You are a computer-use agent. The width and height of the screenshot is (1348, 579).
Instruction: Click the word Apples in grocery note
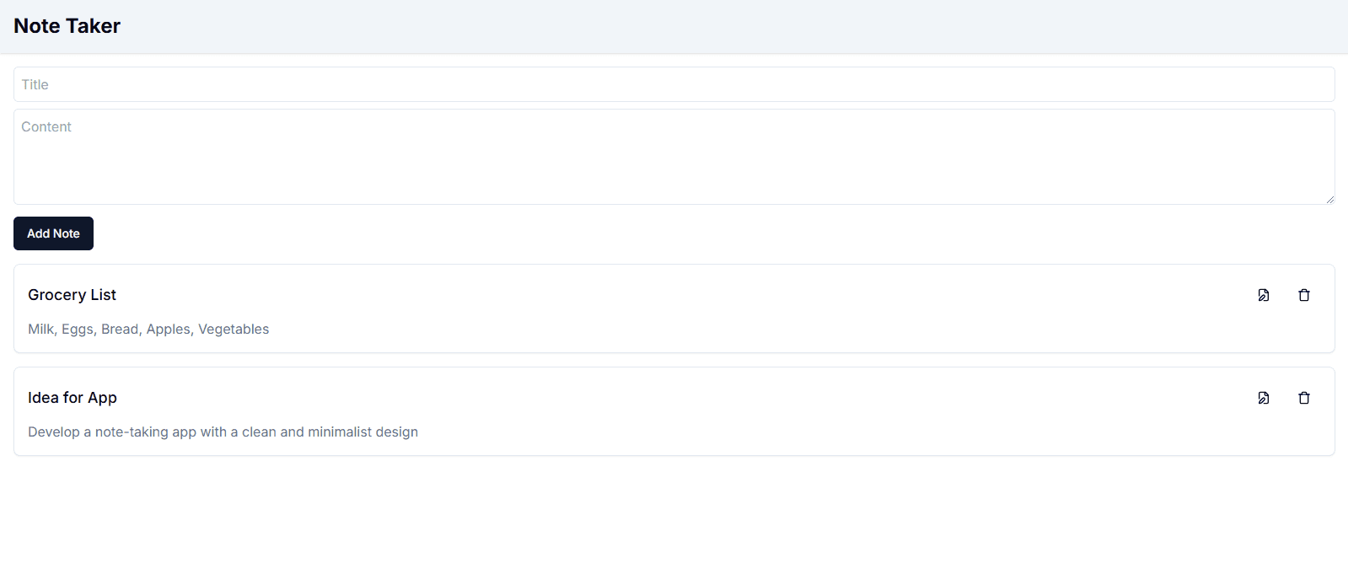[x=169, y=330]
